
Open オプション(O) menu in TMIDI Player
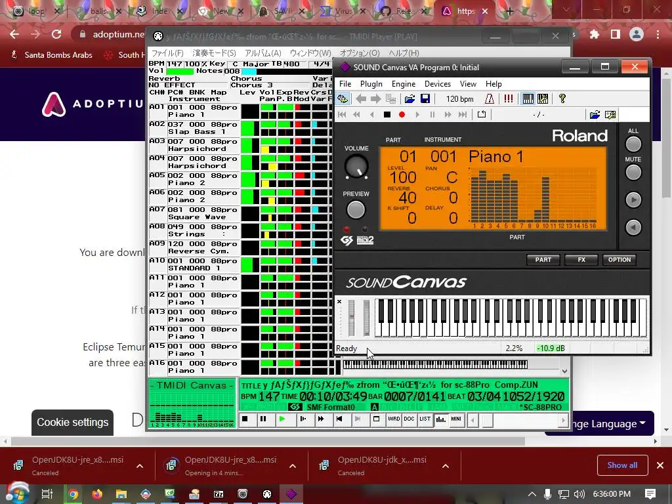360,53
